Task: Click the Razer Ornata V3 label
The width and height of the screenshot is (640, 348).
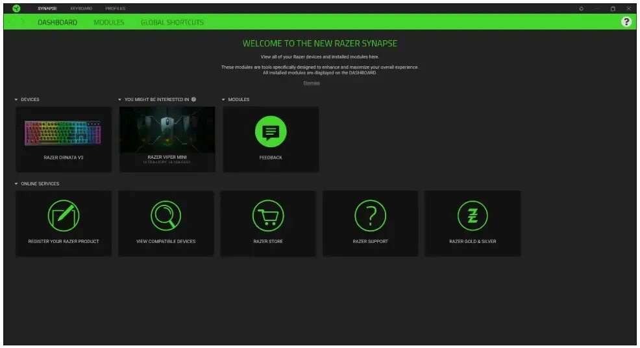Action: point(63,157)
